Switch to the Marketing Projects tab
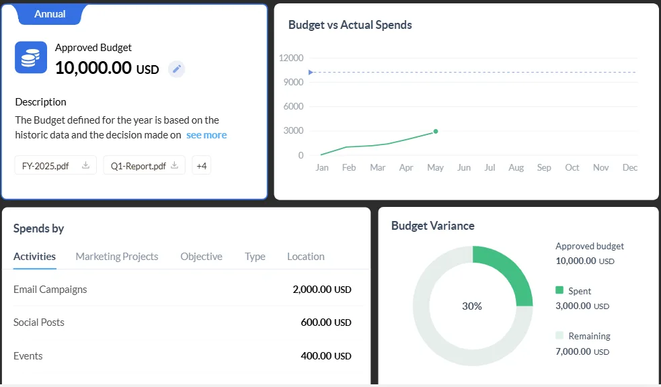The width and height of the screenshot is (661, 387). [x=117, y=257]
